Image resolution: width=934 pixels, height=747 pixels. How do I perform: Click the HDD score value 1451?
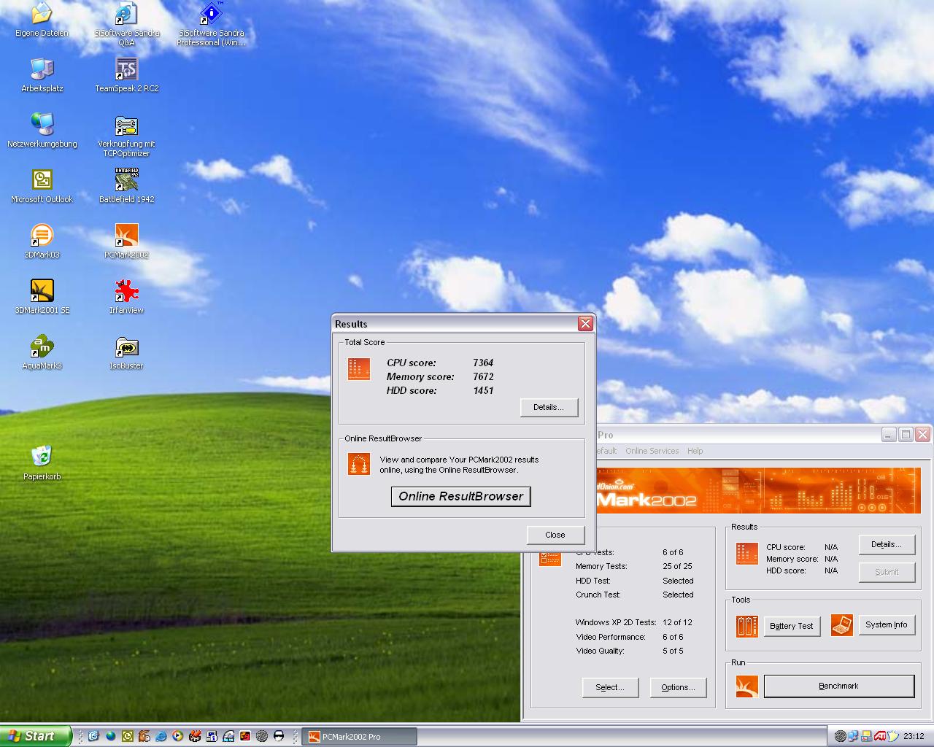483,390
